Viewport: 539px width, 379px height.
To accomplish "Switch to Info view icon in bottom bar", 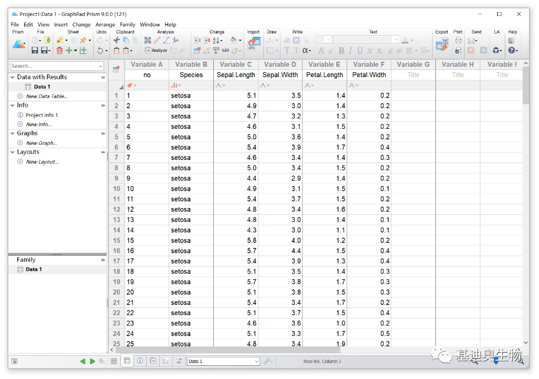I will tap(140, 361).
